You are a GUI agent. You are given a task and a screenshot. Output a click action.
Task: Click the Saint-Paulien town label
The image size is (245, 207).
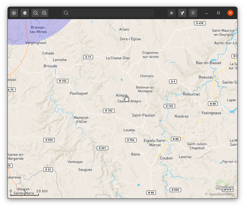pyautogui.click(x=144, y=115)
